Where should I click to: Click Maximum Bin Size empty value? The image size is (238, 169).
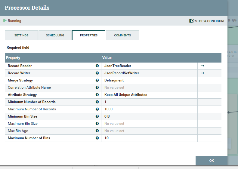pyautogui.click(x=114, y=124)
